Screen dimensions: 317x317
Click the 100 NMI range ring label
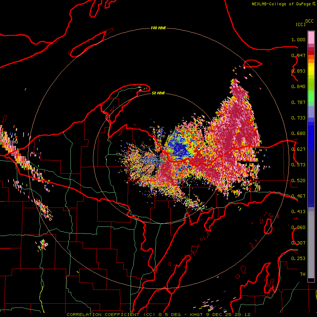158,28
